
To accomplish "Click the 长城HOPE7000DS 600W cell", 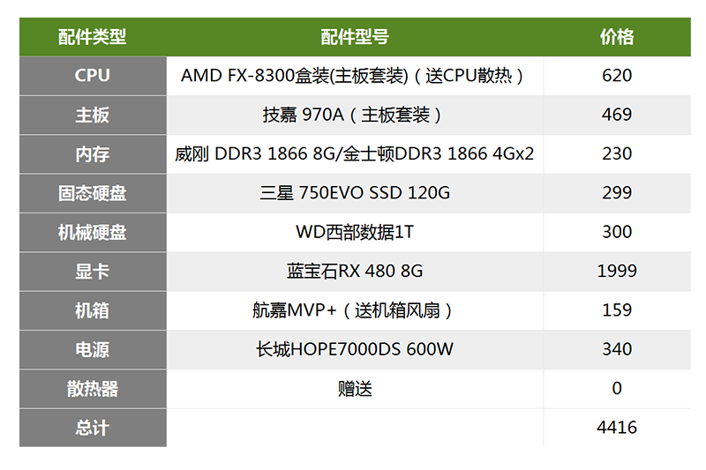I will click(354, 349).
